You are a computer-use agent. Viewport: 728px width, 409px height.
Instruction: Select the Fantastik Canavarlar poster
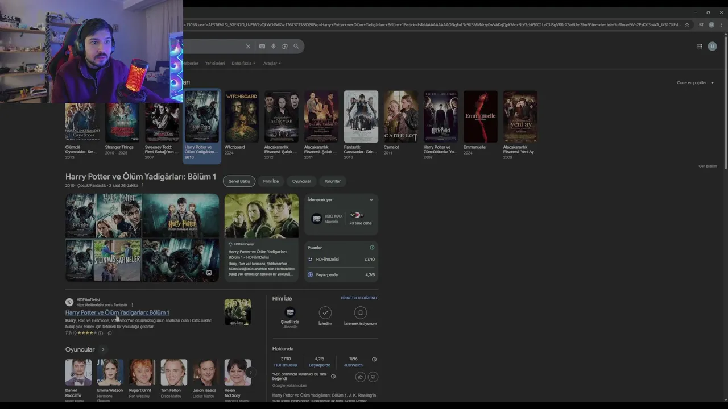click(361, 116)
